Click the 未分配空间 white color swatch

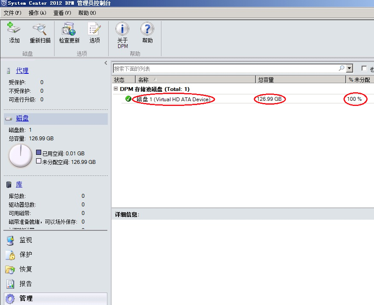pyautogui.click(x=39, y=161)
